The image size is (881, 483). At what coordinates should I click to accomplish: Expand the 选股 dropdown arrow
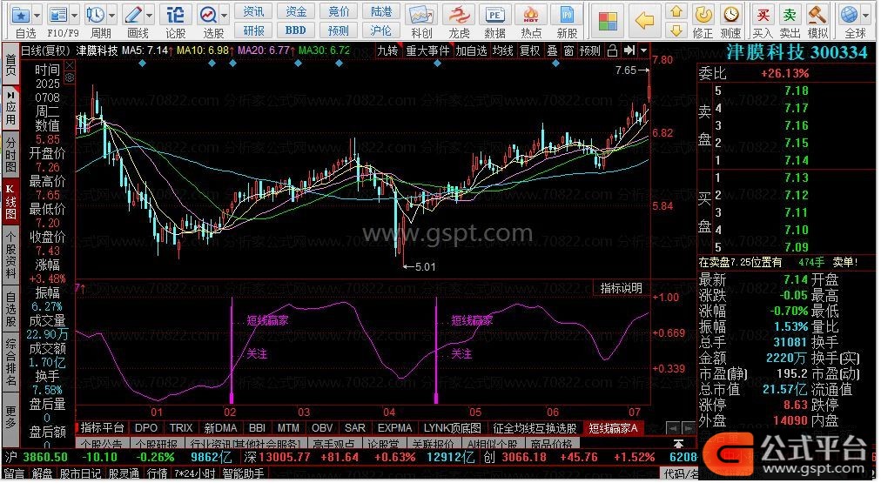pyautogui.click(x=225, y=15)
